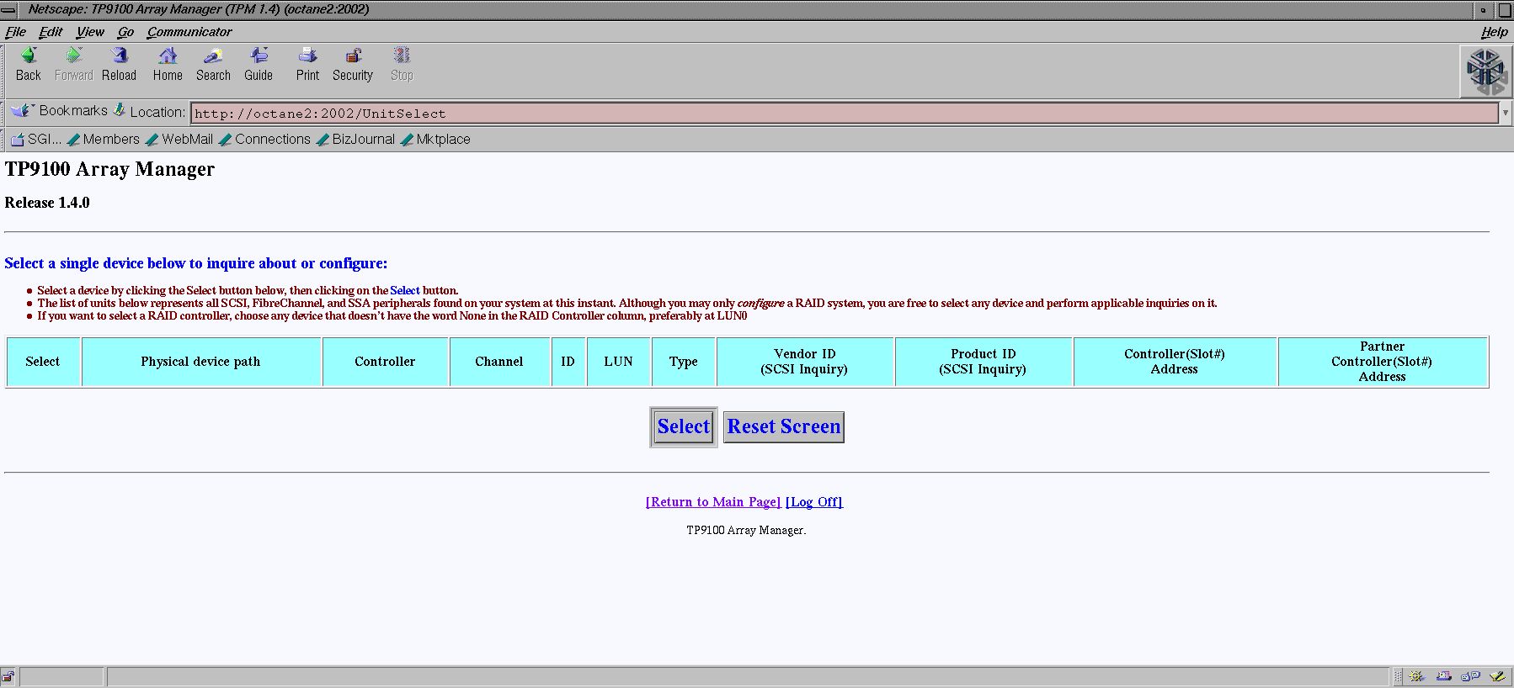Click the 'TP9100 Array Manager.' footer text
The height and width of the screenshot is (688, 1514).
[746, 530]
